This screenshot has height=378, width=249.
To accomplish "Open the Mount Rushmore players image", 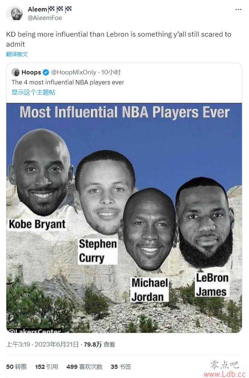I will tap(124, 218).
